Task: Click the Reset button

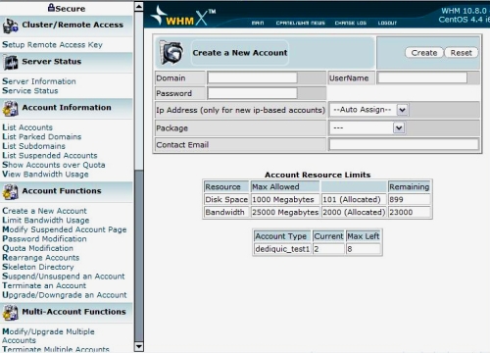Action: [x=461, y=53]
